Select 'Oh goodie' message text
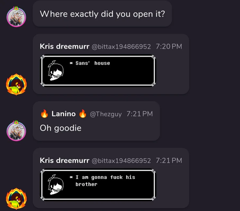Image resolution: width=240 pixels, height=211 pixels. (61, 128)
